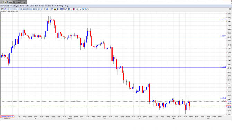232x130 pixels.
Task: Select the highlighted 1 hour timescale button
Action: (x=26, y=9)
